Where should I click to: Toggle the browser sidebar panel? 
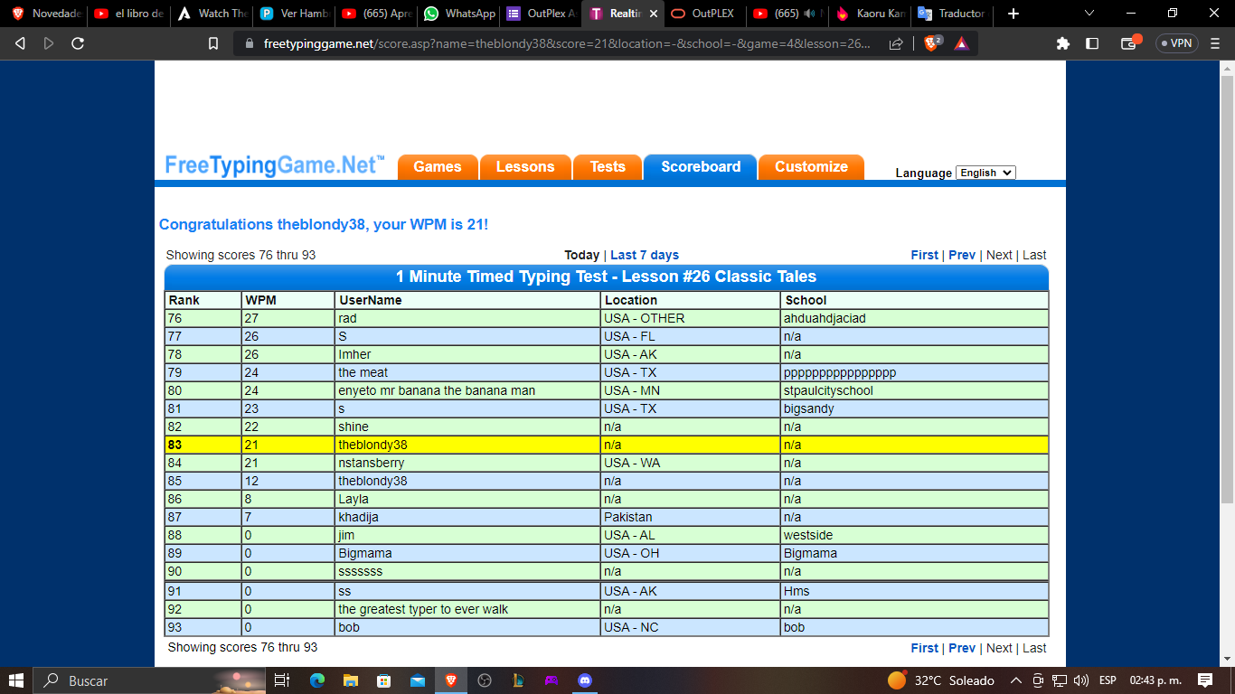click(x=1092, y=43)
